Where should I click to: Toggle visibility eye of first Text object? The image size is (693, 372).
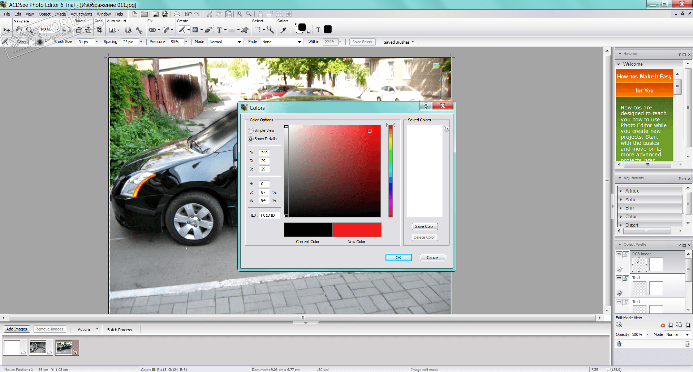coord(619,278)
